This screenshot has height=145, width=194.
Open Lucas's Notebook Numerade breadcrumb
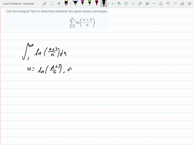click(x=19, y=4)
